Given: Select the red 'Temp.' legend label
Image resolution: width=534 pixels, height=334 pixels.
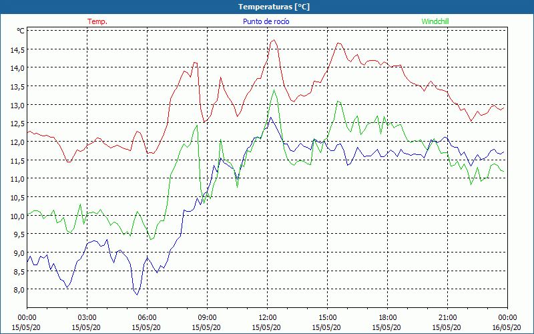Looking at the screenshot, I should click(x=97, y=21).
